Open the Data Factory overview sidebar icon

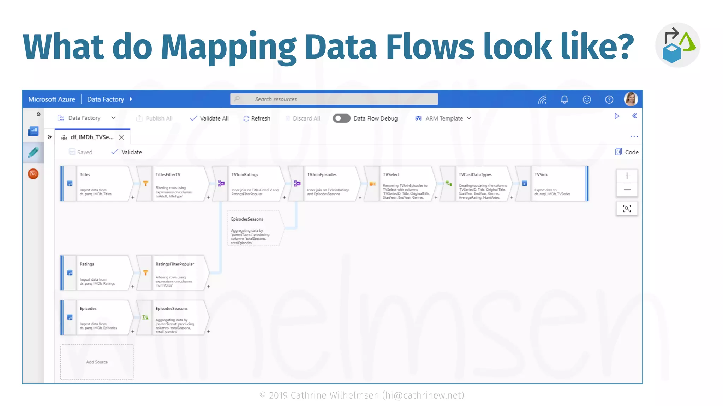tap(33, 131)
